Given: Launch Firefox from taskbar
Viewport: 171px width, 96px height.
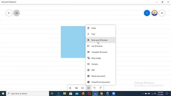Looking at the screenshot, I should point(83,94).
